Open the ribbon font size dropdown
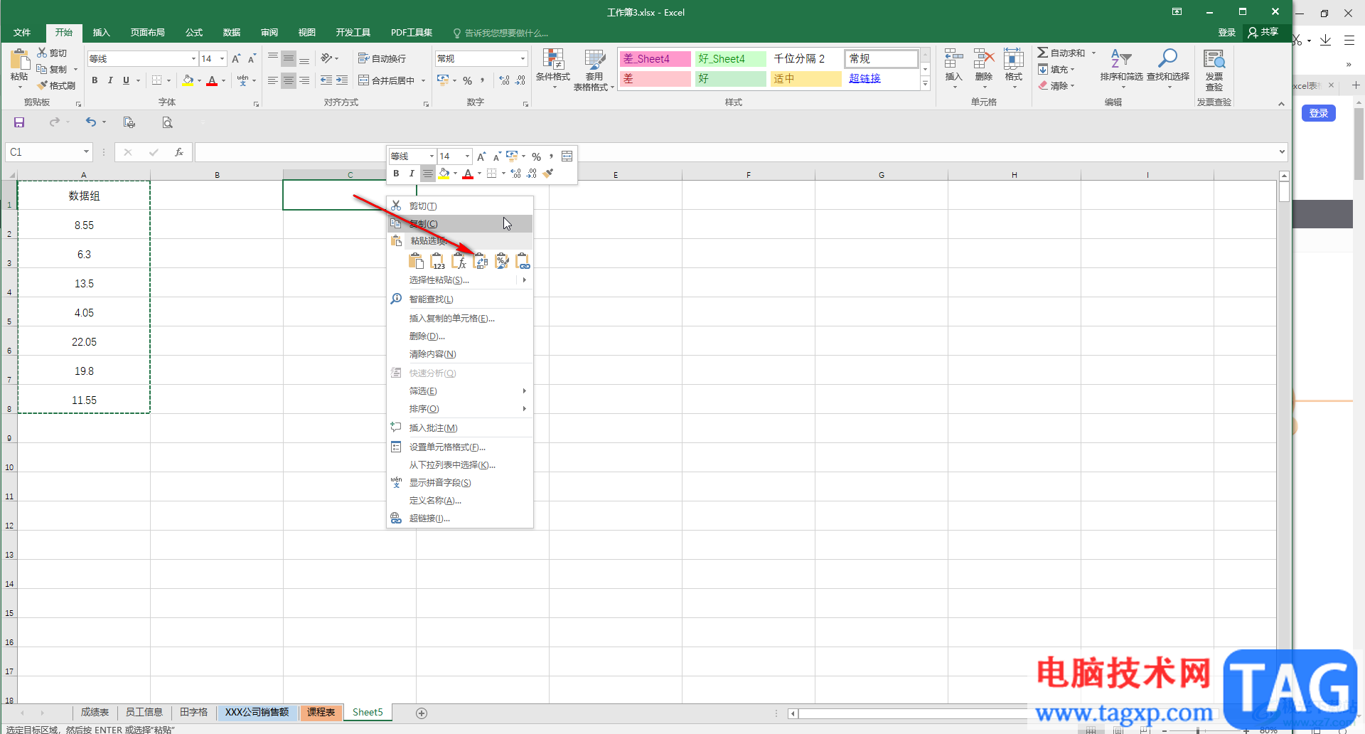Viewport: 1365px width, 734px height. coord(222,58)
